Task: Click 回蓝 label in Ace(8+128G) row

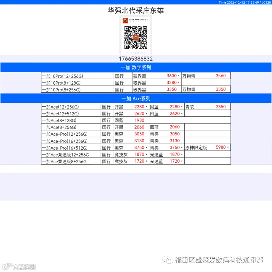Action: click(119, 120)
